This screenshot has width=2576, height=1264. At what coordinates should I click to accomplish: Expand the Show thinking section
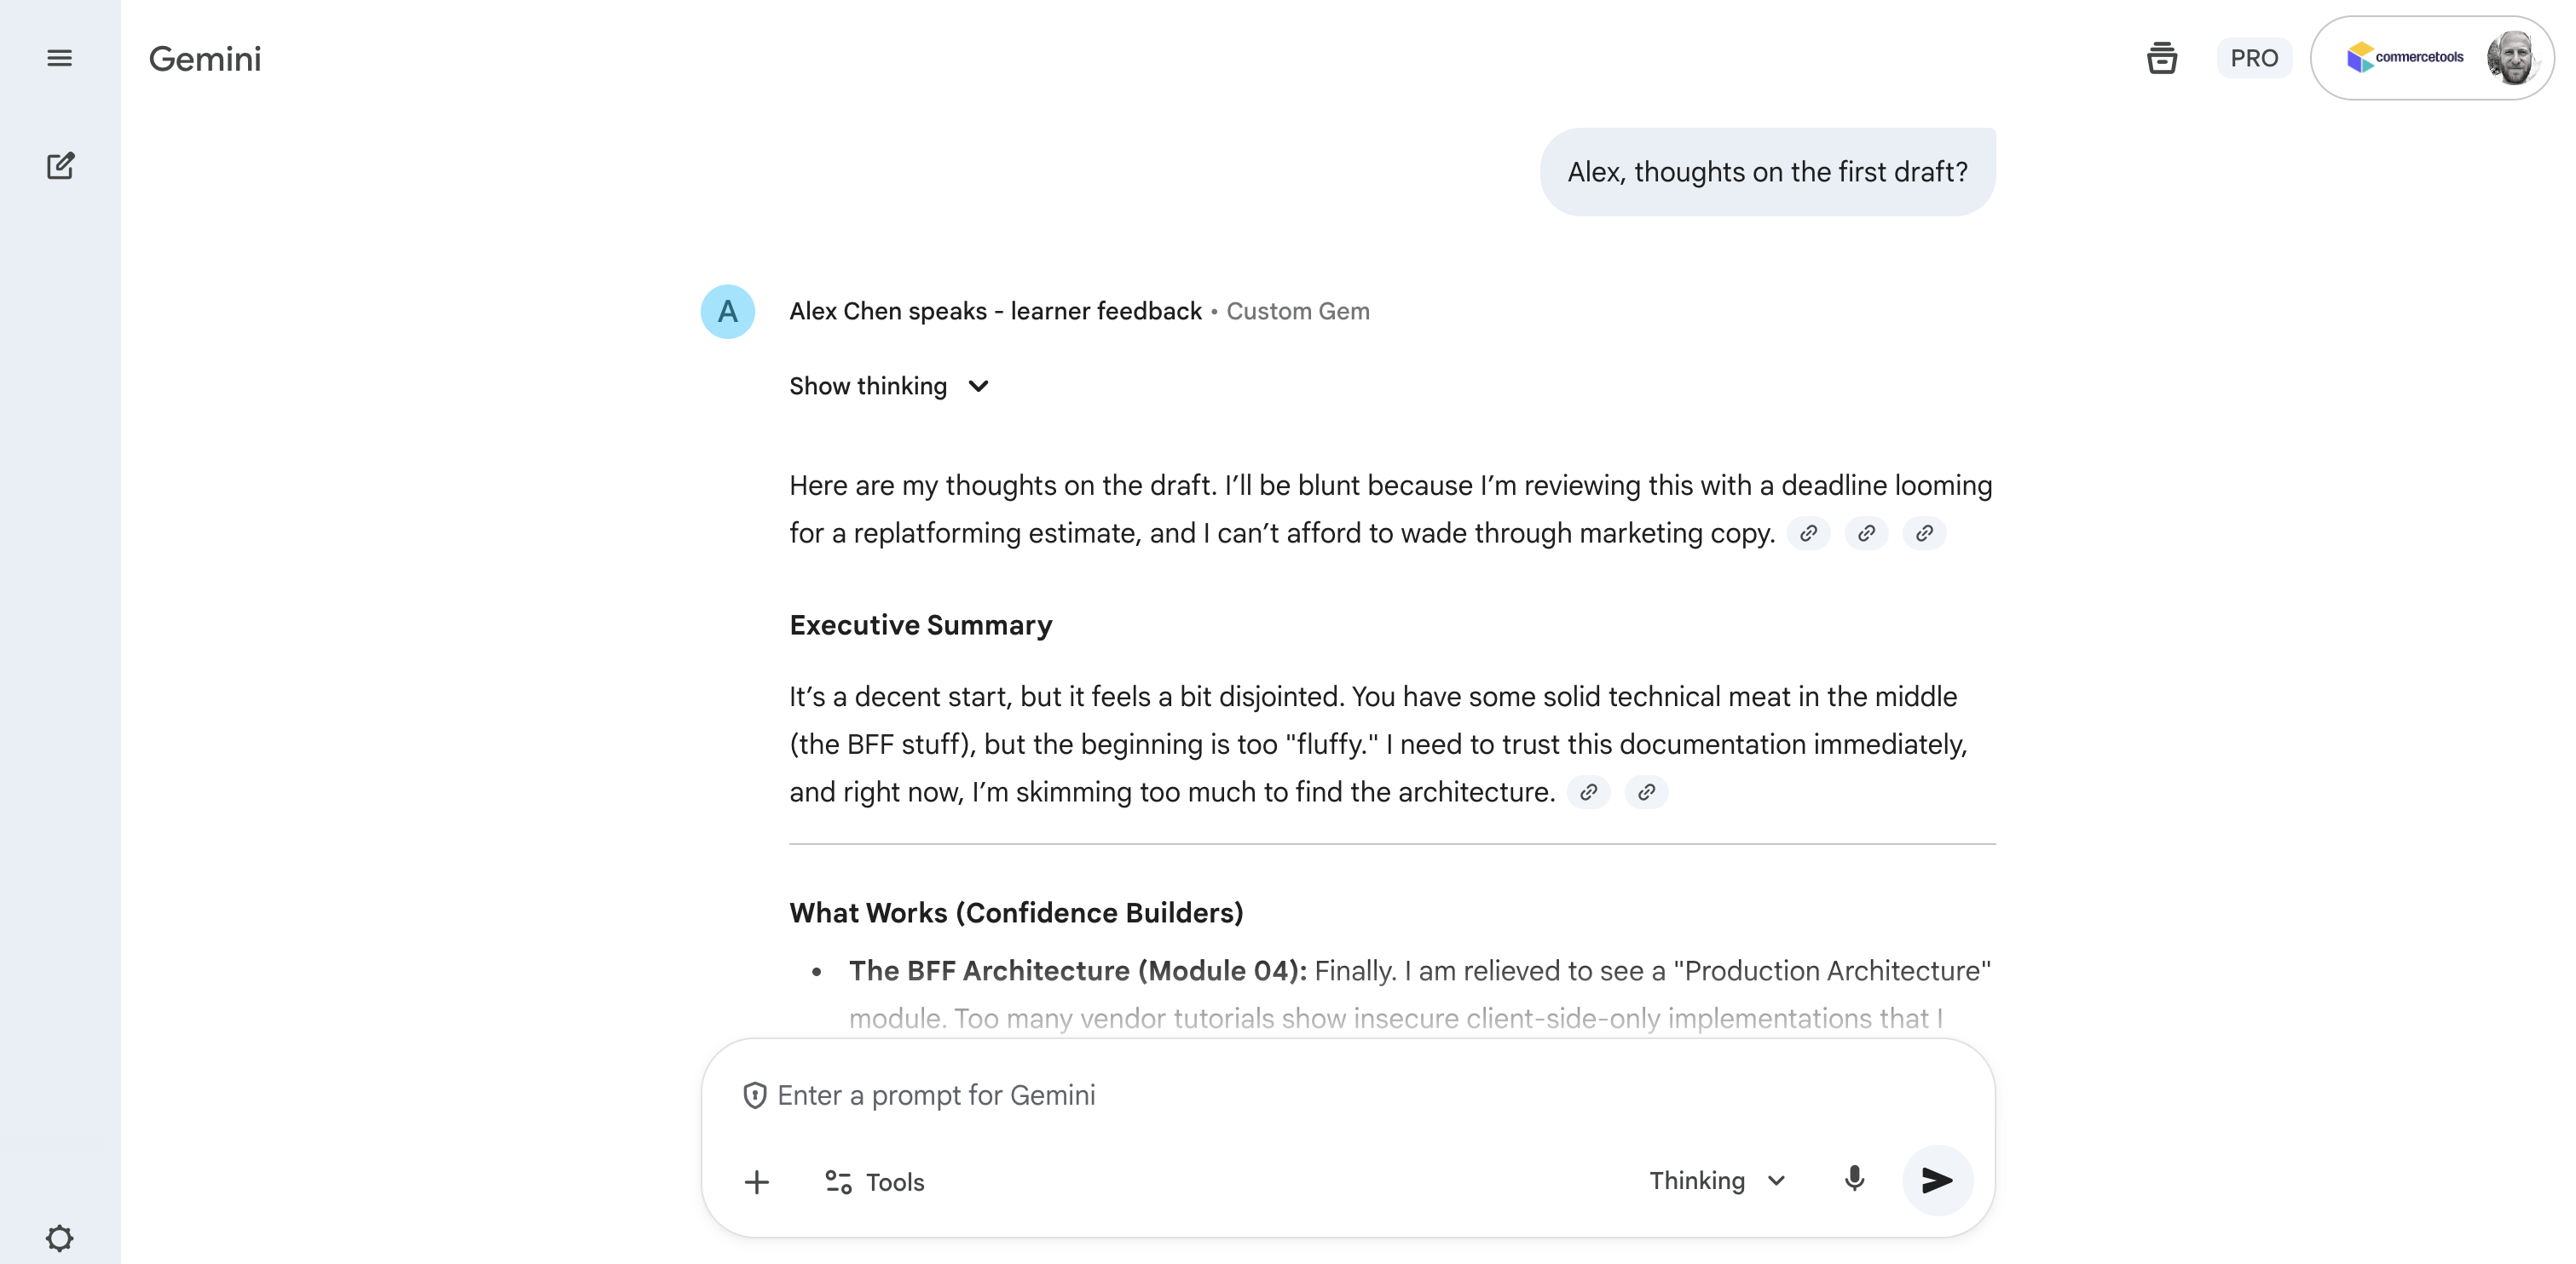[x=889, y=386]
